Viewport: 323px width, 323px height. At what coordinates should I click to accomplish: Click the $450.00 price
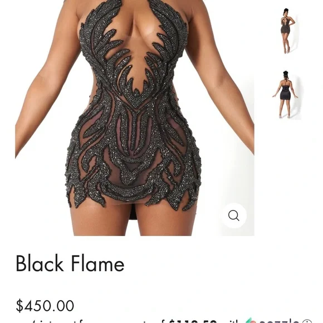[x=45, y=306]
